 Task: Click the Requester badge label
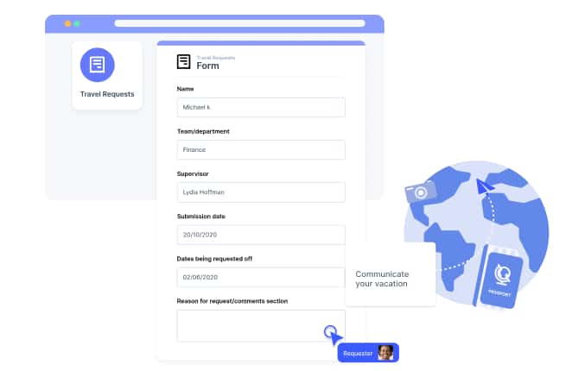[358, 354]
